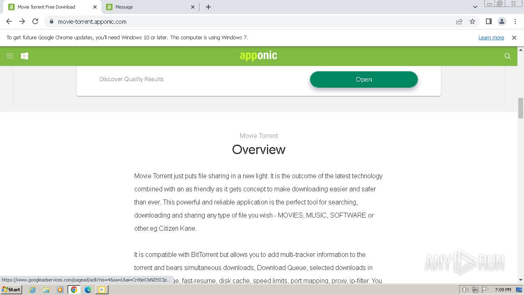Dismiss the Chrome update notice
The image size is (524, 295).
pyautogui.click(x=514, y=37)
